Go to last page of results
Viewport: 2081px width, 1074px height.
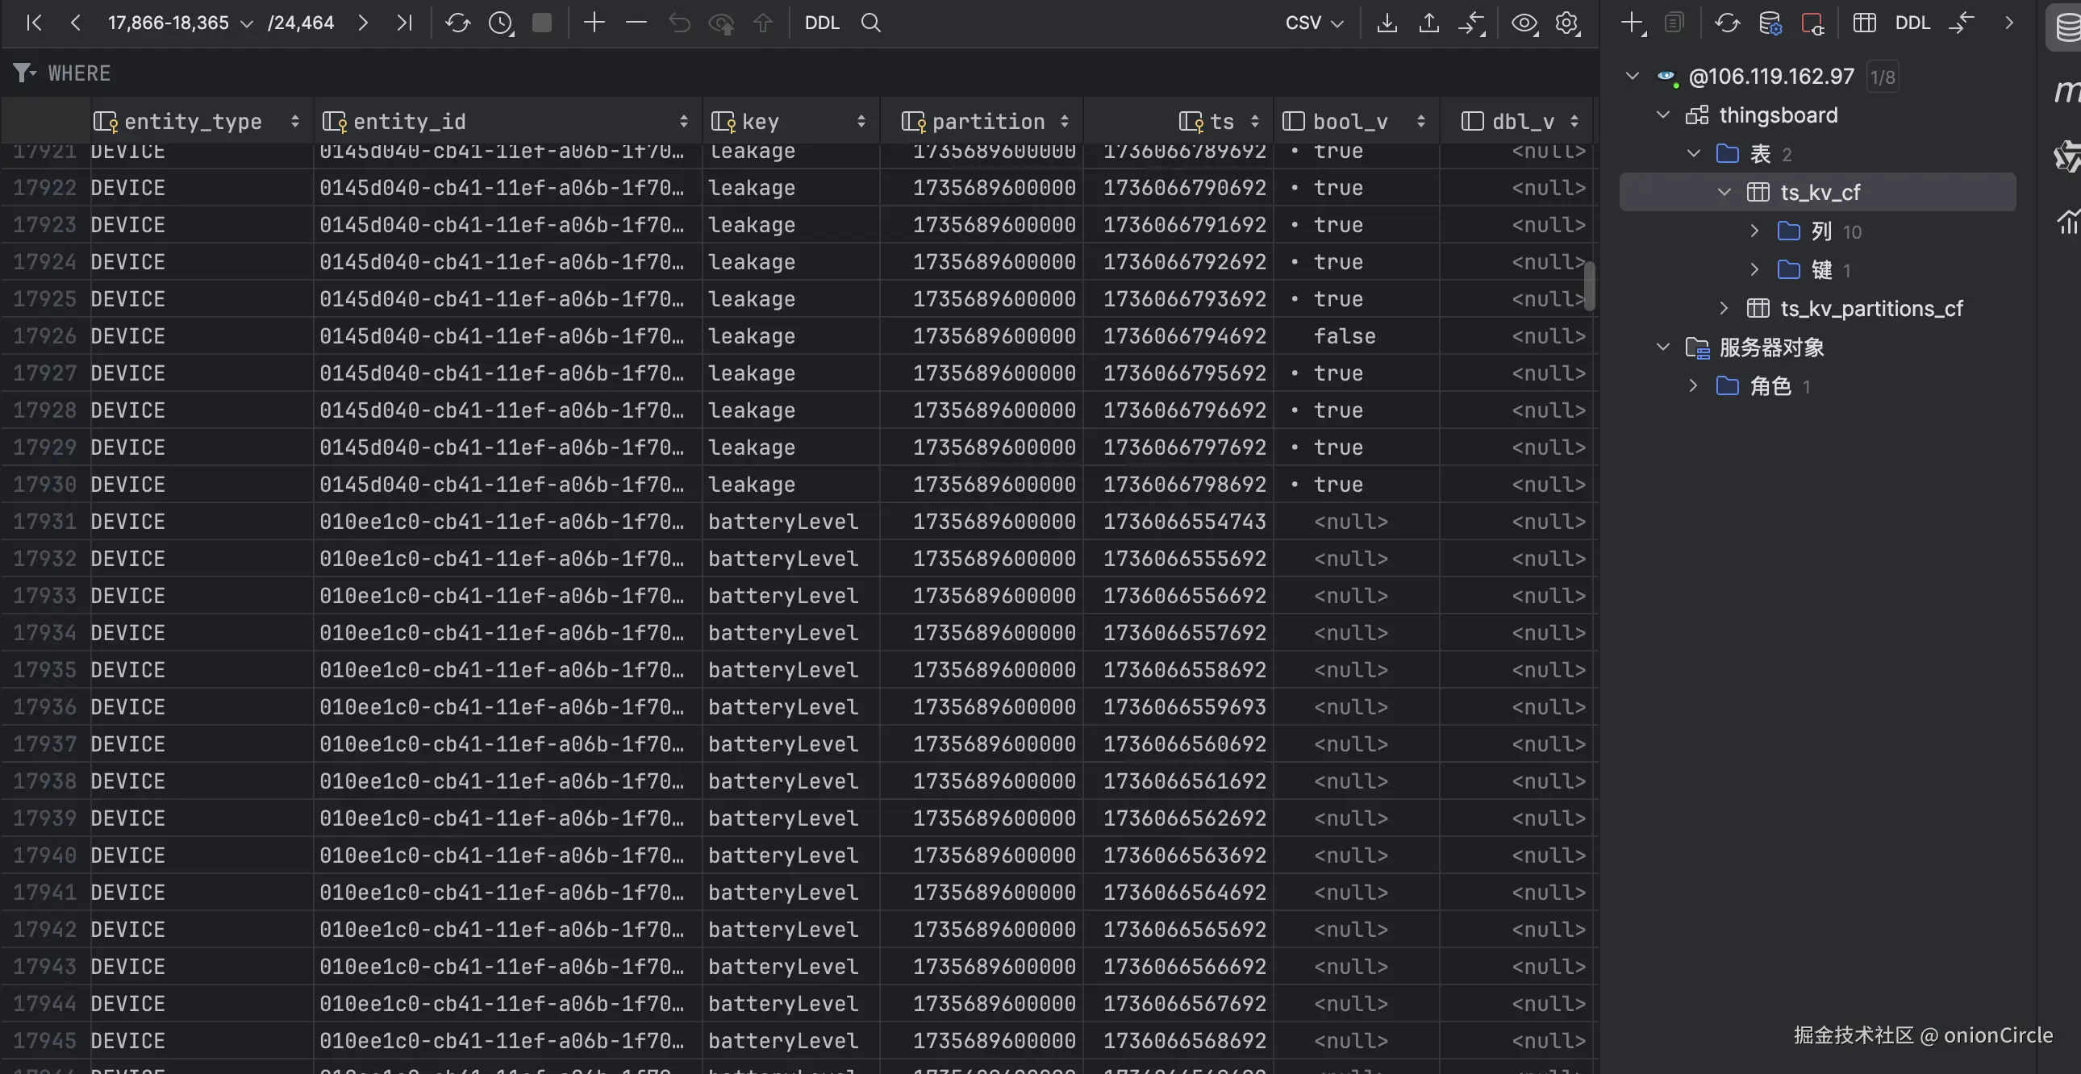point(404,23)
